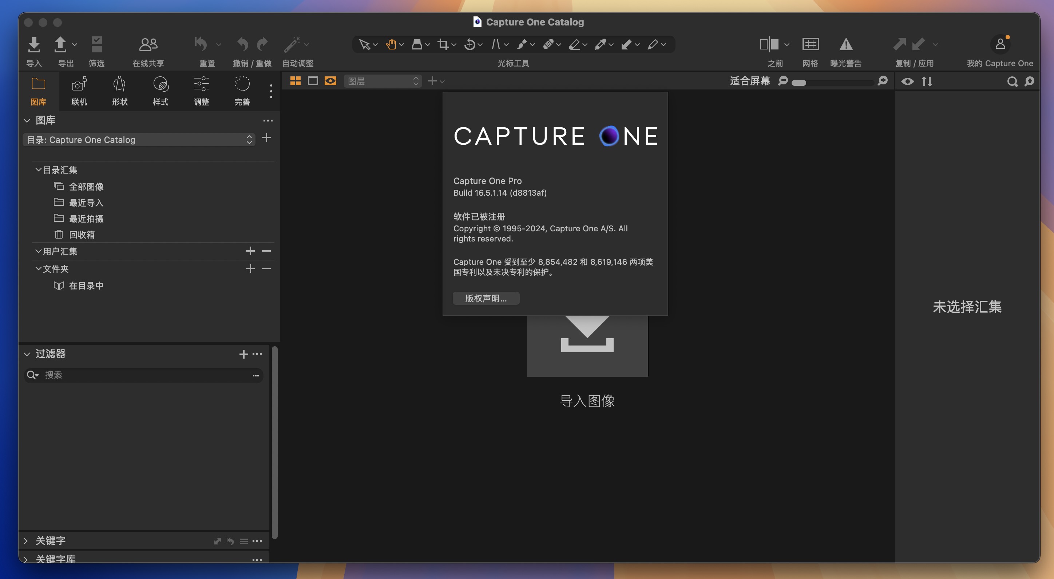Select the erase mask cursor tool

(574, 44)
